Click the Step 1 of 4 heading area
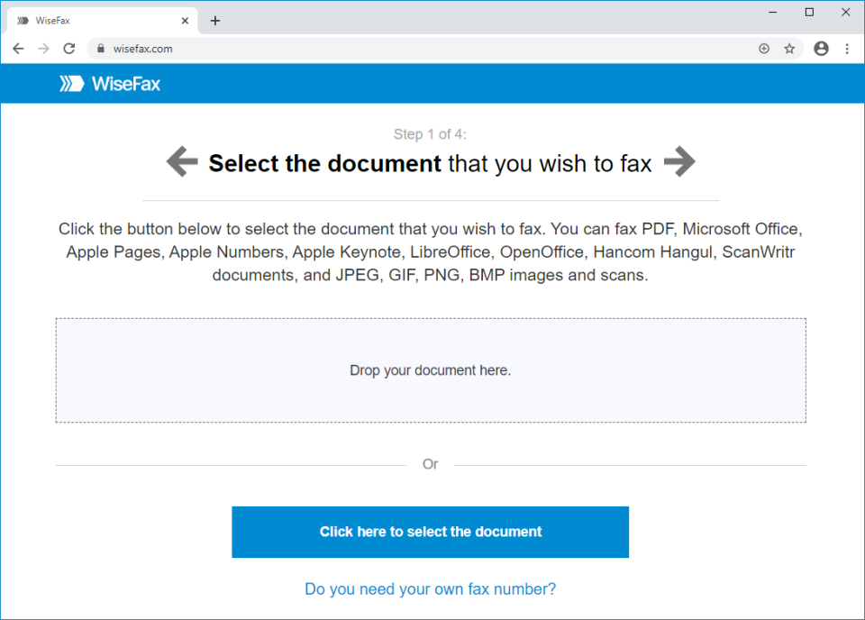This screenshot has width=865, height=620. 430,133
